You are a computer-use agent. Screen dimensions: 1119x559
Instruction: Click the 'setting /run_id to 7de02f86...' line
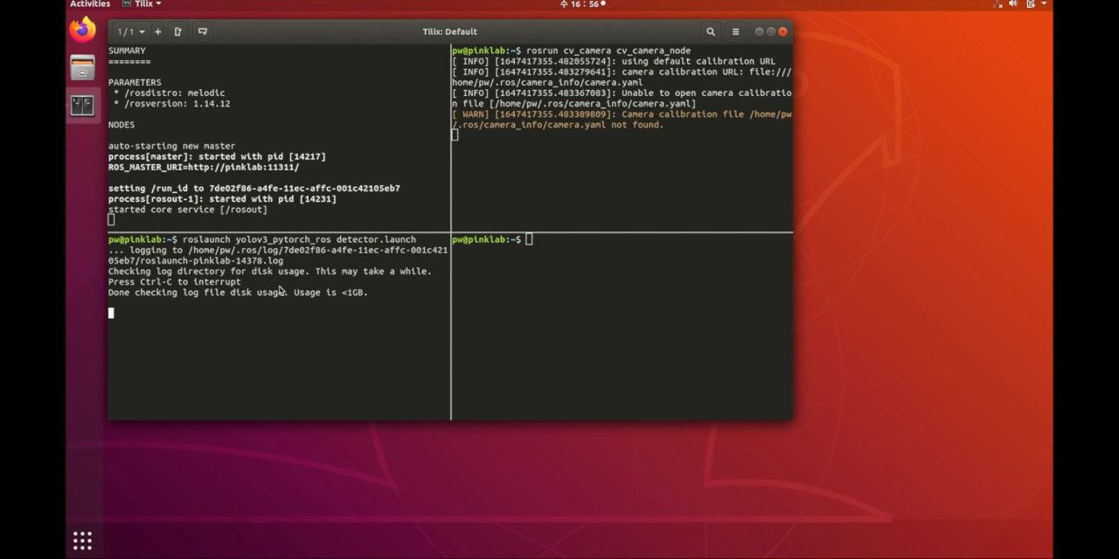pyautogui.click(x=254, y=189)
